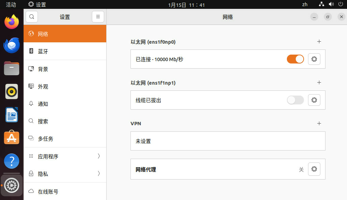The image size is (347, 200).
Task: Close the Settings window
Action: pos(342,17)
